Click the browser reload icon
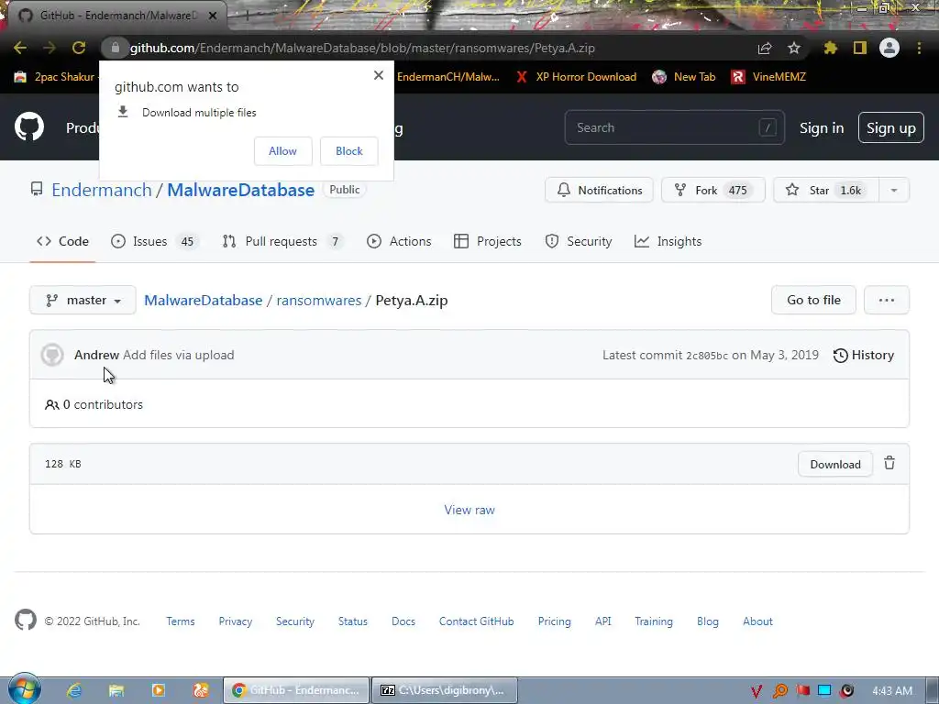Viewport: 939px width, 704px height. [x=79, y=48]
